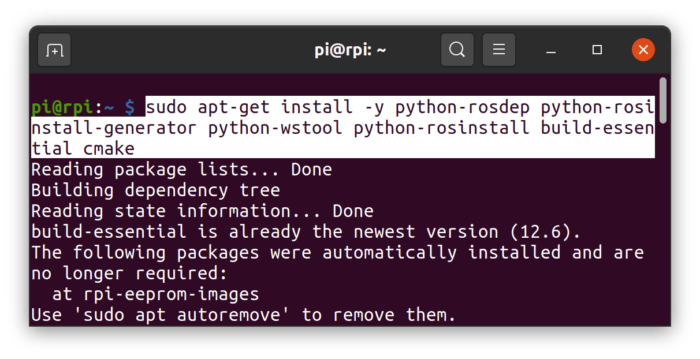Image resolution: width=700 pixels, height=359 pixels.
Task: Click the "no longer required:" line
Action: (x=129, y=274)
